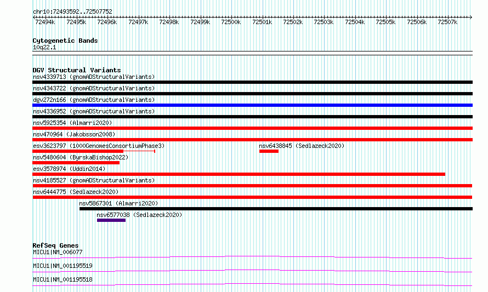Click the blue dgv272n166 variant bar
Image resolution: width=488 pixels, height=292 pixels.
tap(252, 105)
